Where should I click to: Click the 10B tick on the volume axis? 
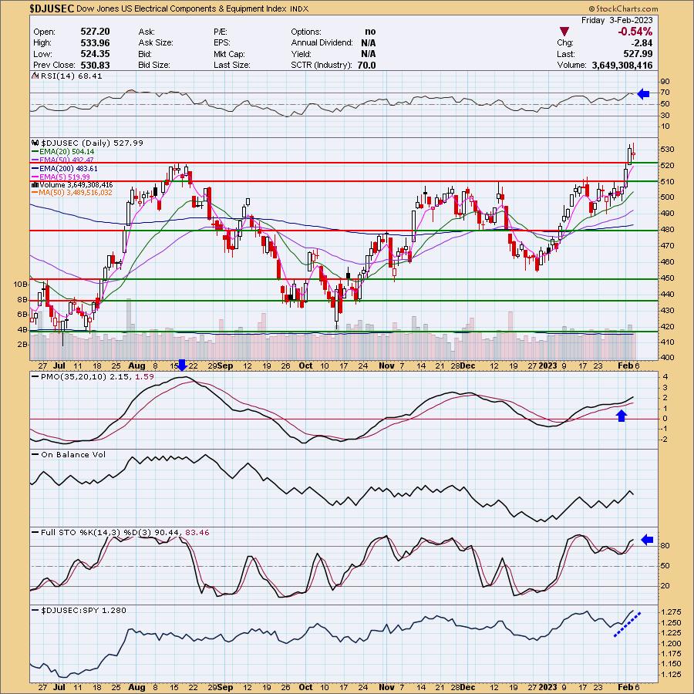click(21, 284)
